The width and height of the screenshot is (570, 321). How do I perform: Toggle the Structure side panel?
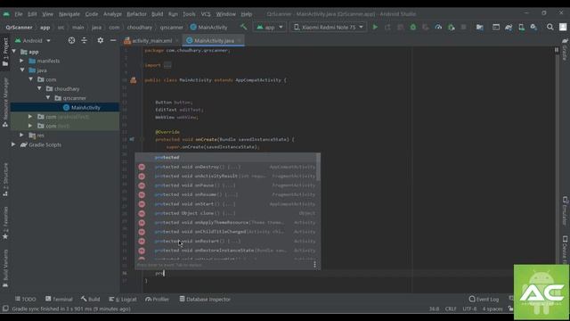coord(5,180)
